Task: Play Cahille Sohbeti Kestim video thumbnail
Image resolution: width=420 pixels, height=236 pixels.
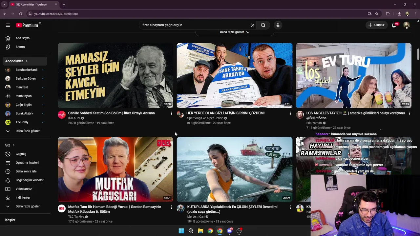Action: 115,76
